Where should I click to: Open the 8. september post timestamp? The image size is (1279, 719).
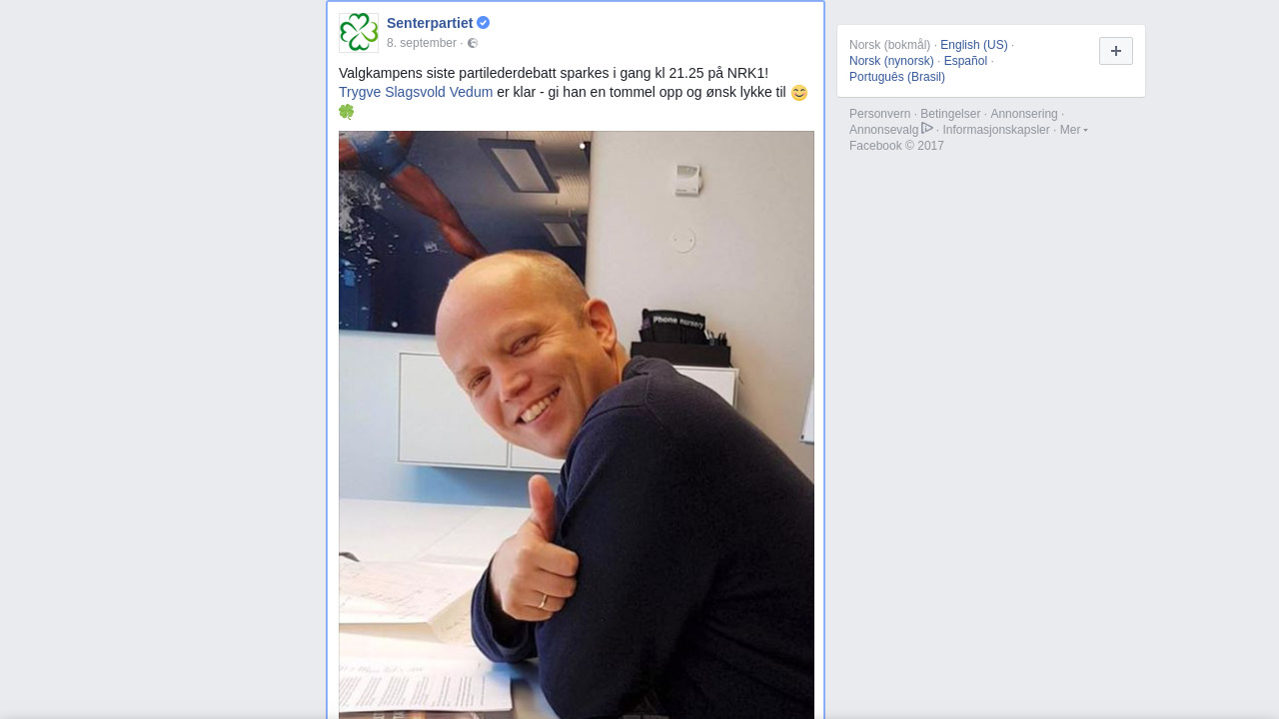422,43
